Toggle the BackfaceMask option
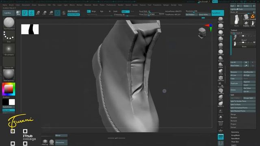Screen dimensions: 260x146 [74, 15]
